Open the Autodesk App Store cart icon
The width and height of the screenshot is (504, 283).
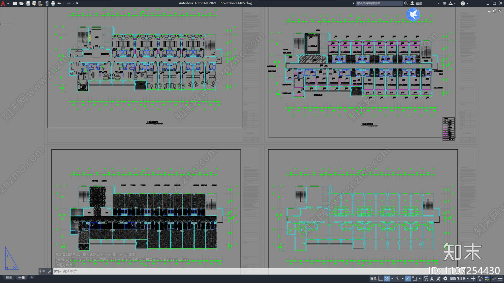444,3
